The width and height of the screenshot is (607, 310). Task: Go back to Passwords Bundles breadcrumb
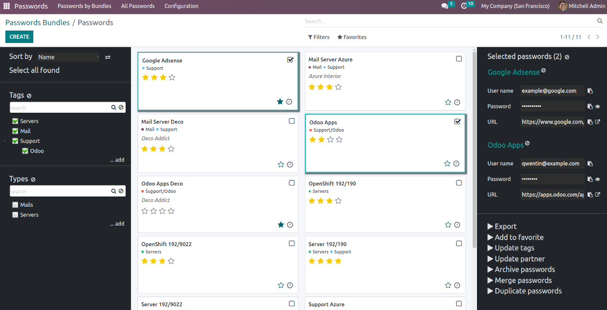(38, 23)
